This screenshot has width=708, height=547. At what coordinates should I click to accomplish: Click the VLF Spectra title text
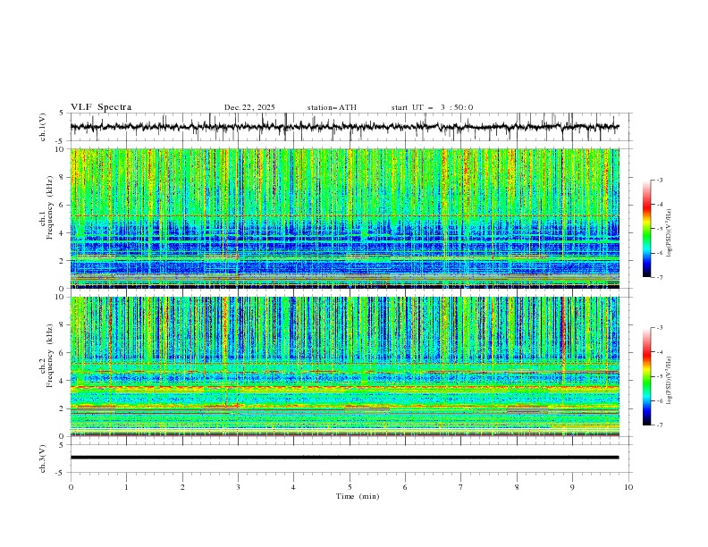point(101,107)
